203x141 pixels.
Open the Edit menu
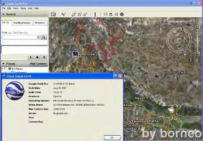click(x=9, y=8)
